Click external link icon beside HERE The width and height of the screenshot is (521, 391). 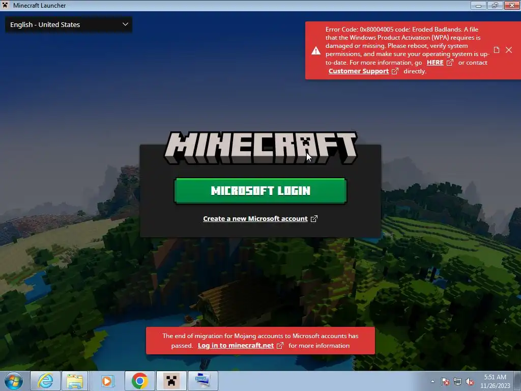click(450, 63)
